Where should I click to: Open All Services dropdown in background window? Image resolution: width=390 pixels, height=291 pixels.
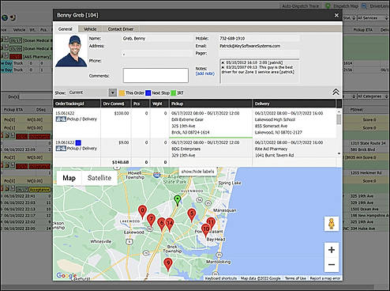tap(373, 18)
